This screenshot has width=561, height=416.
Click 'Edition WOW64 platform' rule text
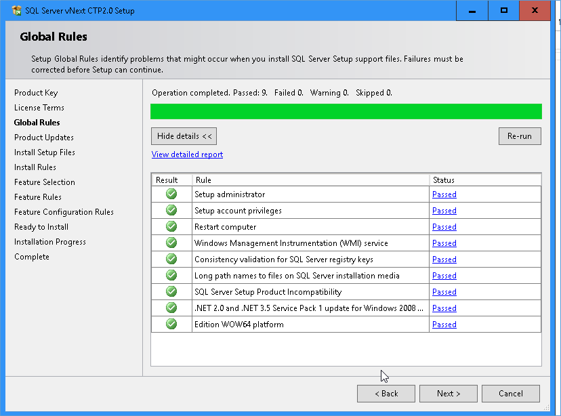239,325
